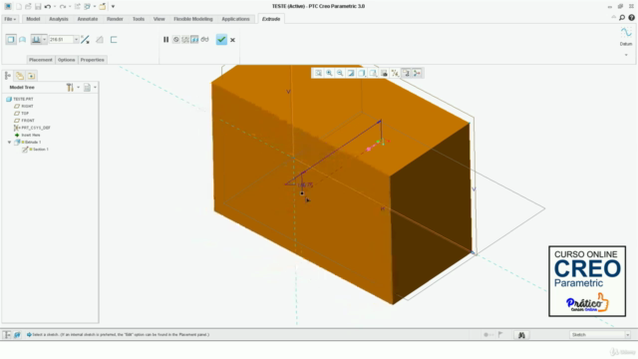Screen dimensions: 638x359
Task: Click the Save icon in the quick access toolbar
Action: point(38,7)
